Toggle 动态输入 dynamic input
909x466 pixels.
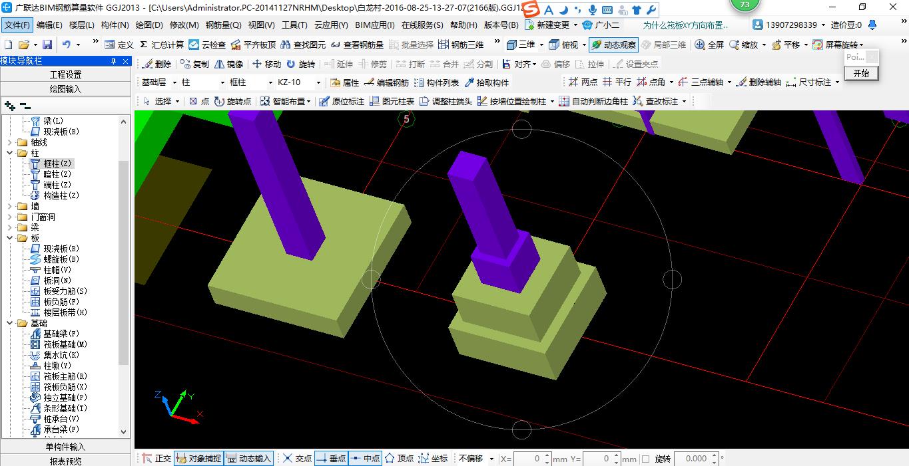click(249, 458)
